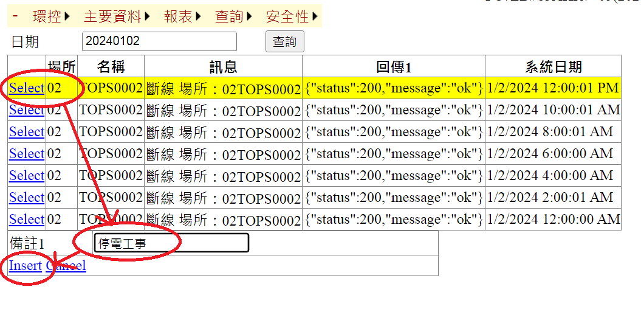Image resolution: width=641 pixels, height=312 pixels.
Task: Click the Cancel link
Action: tap(67, 266)
